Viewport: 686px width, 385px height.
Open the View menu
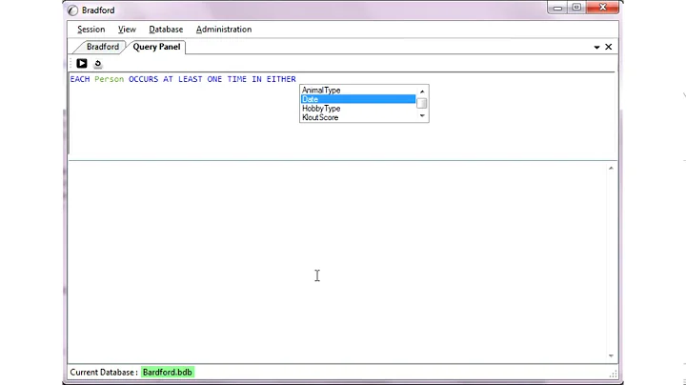point(127,30)
